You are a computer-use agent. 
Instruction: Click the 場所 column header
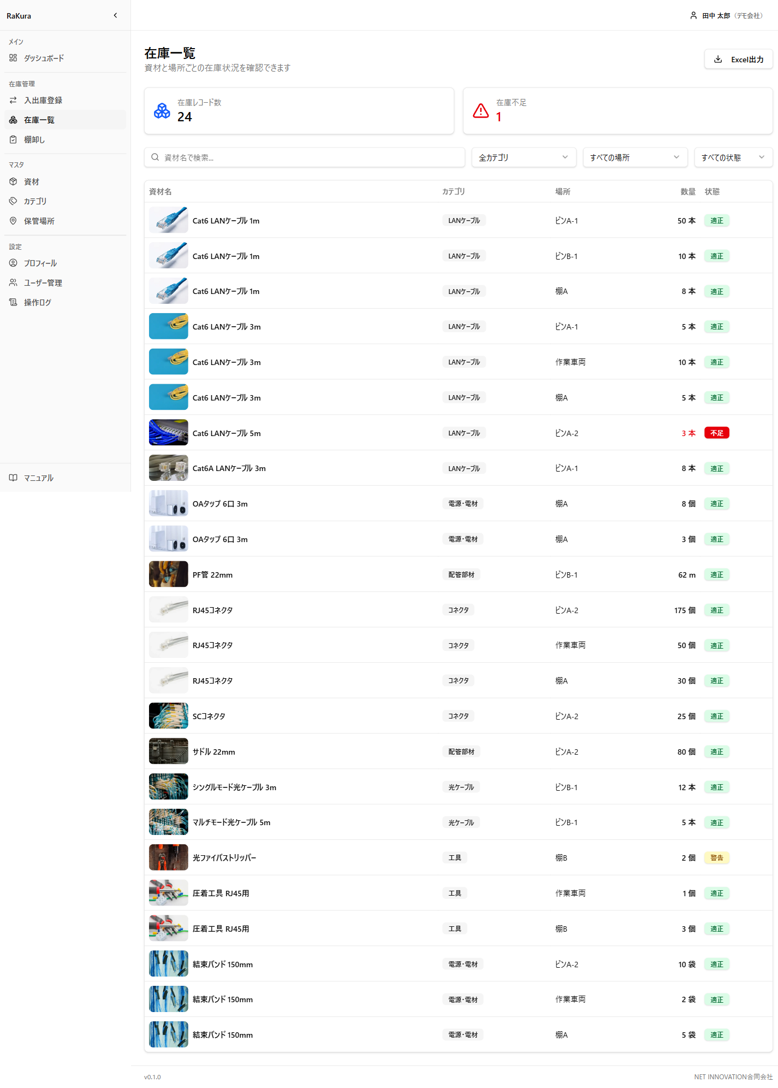tap(563, 192)
